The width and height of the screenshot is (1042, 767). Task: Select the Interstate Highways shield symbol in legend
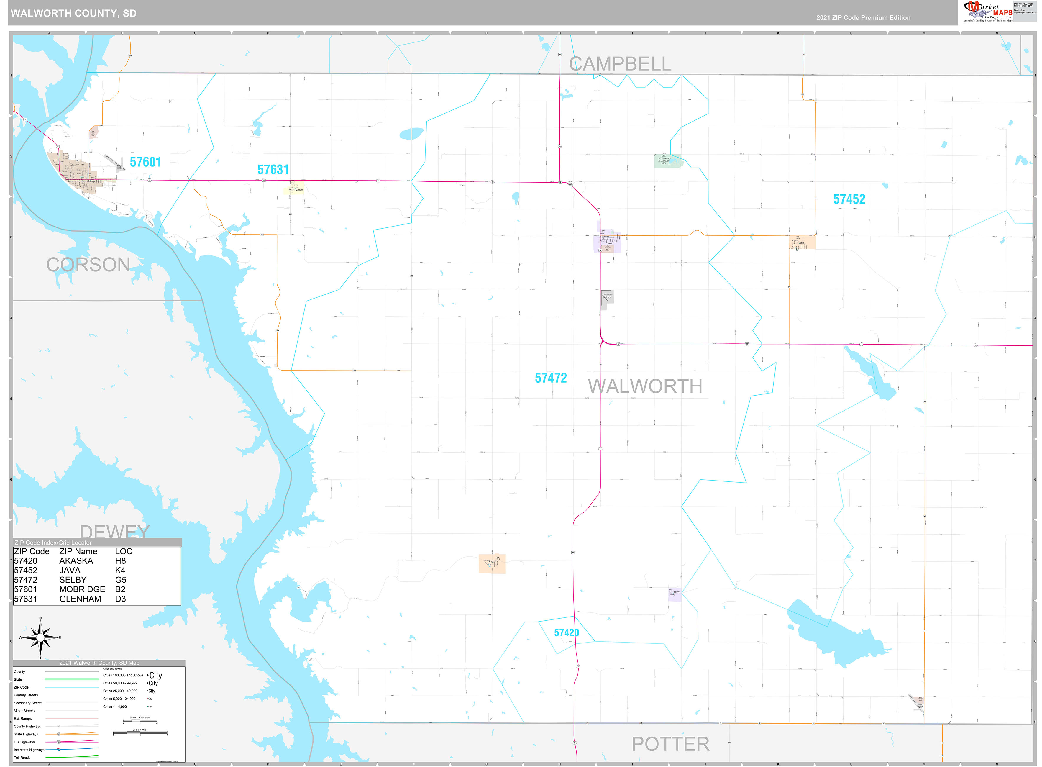pyautogui.click(x=58, y=750)
